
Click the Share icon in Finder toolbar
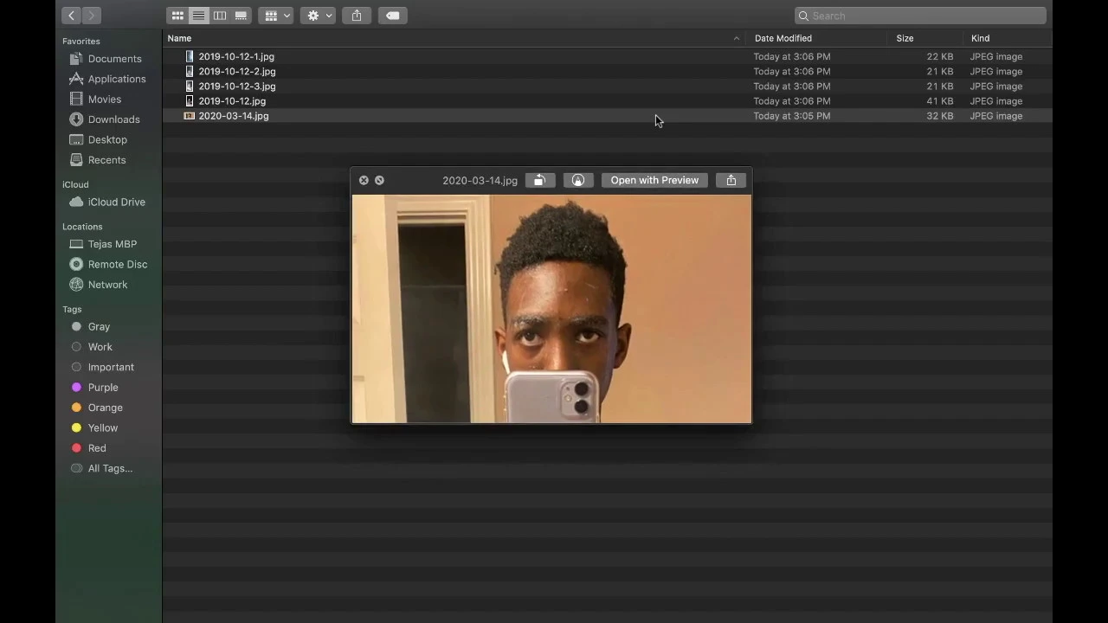tap(357, 16)
